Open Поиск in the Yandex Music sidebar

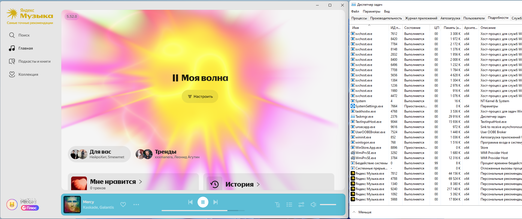coord(20,35)
